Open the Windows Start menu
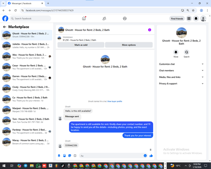 coord(4,166)
